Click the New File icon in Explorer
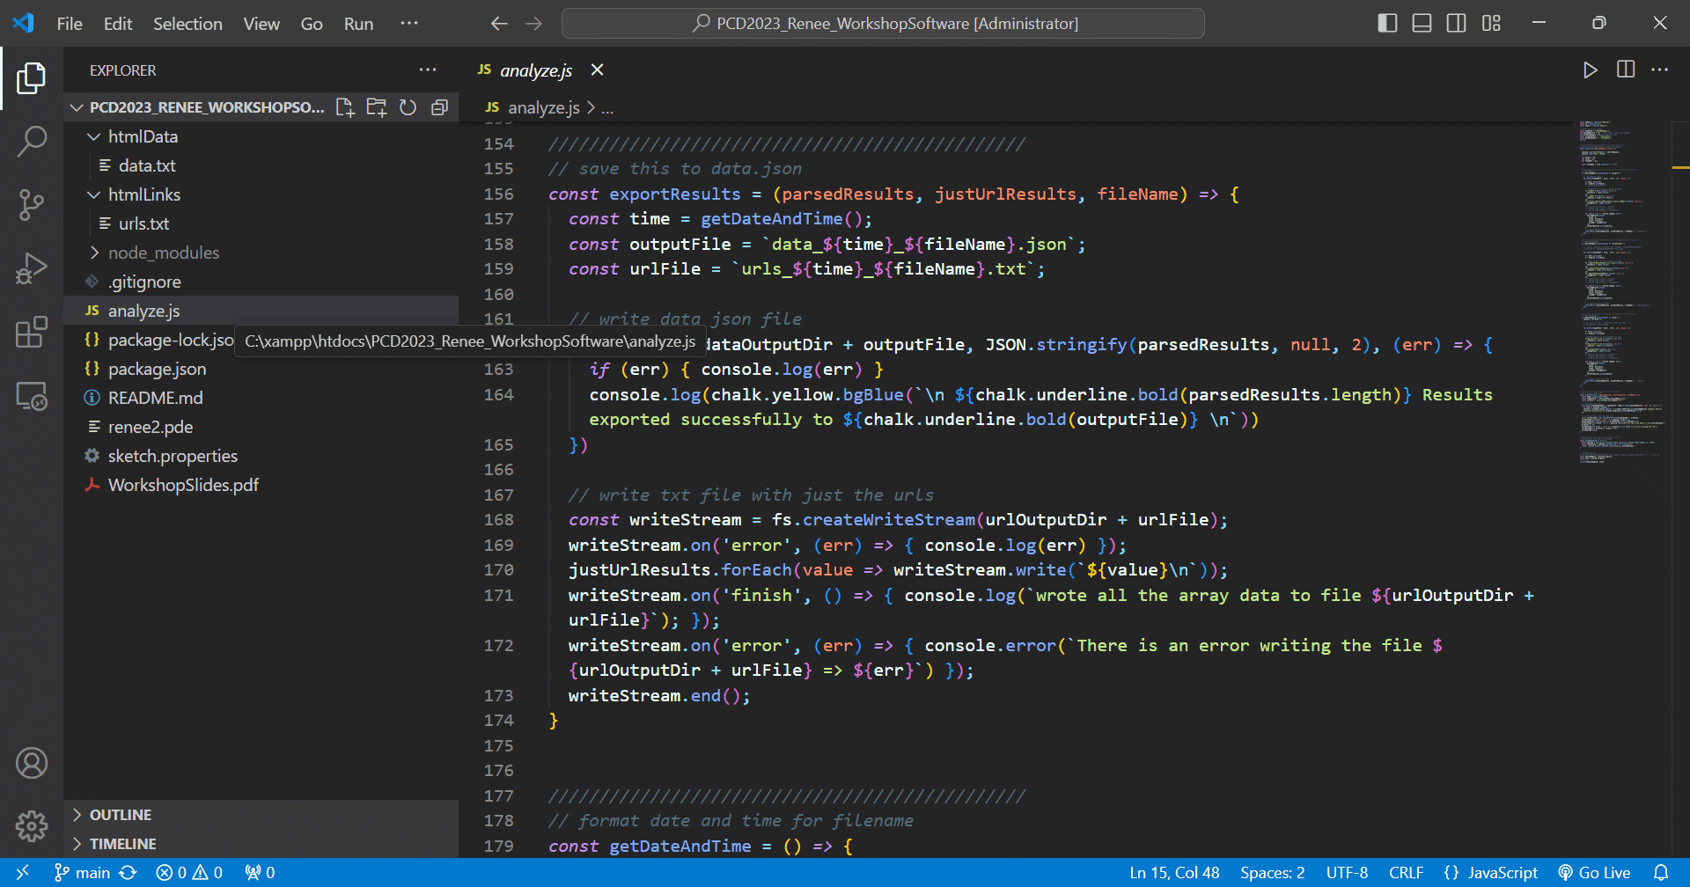 click(345, 107)
